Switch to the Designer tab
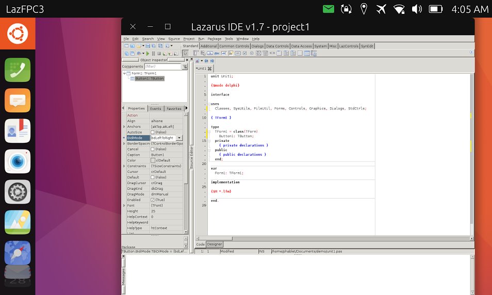Image resolution: width=492 pixels, height=295 pixels. 215,244
